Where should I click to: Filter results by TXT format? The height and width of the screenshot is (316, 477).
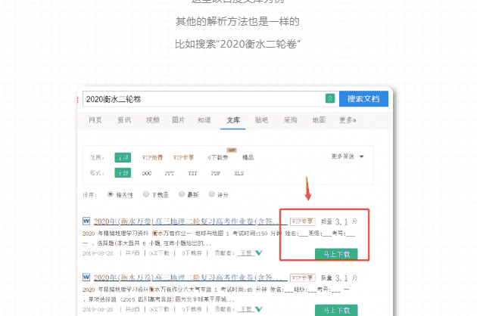pos(192,173)
